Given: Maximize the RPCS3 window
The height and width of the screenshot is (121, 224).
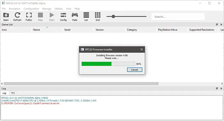Looking at the screenshot, I should (209, 3).
